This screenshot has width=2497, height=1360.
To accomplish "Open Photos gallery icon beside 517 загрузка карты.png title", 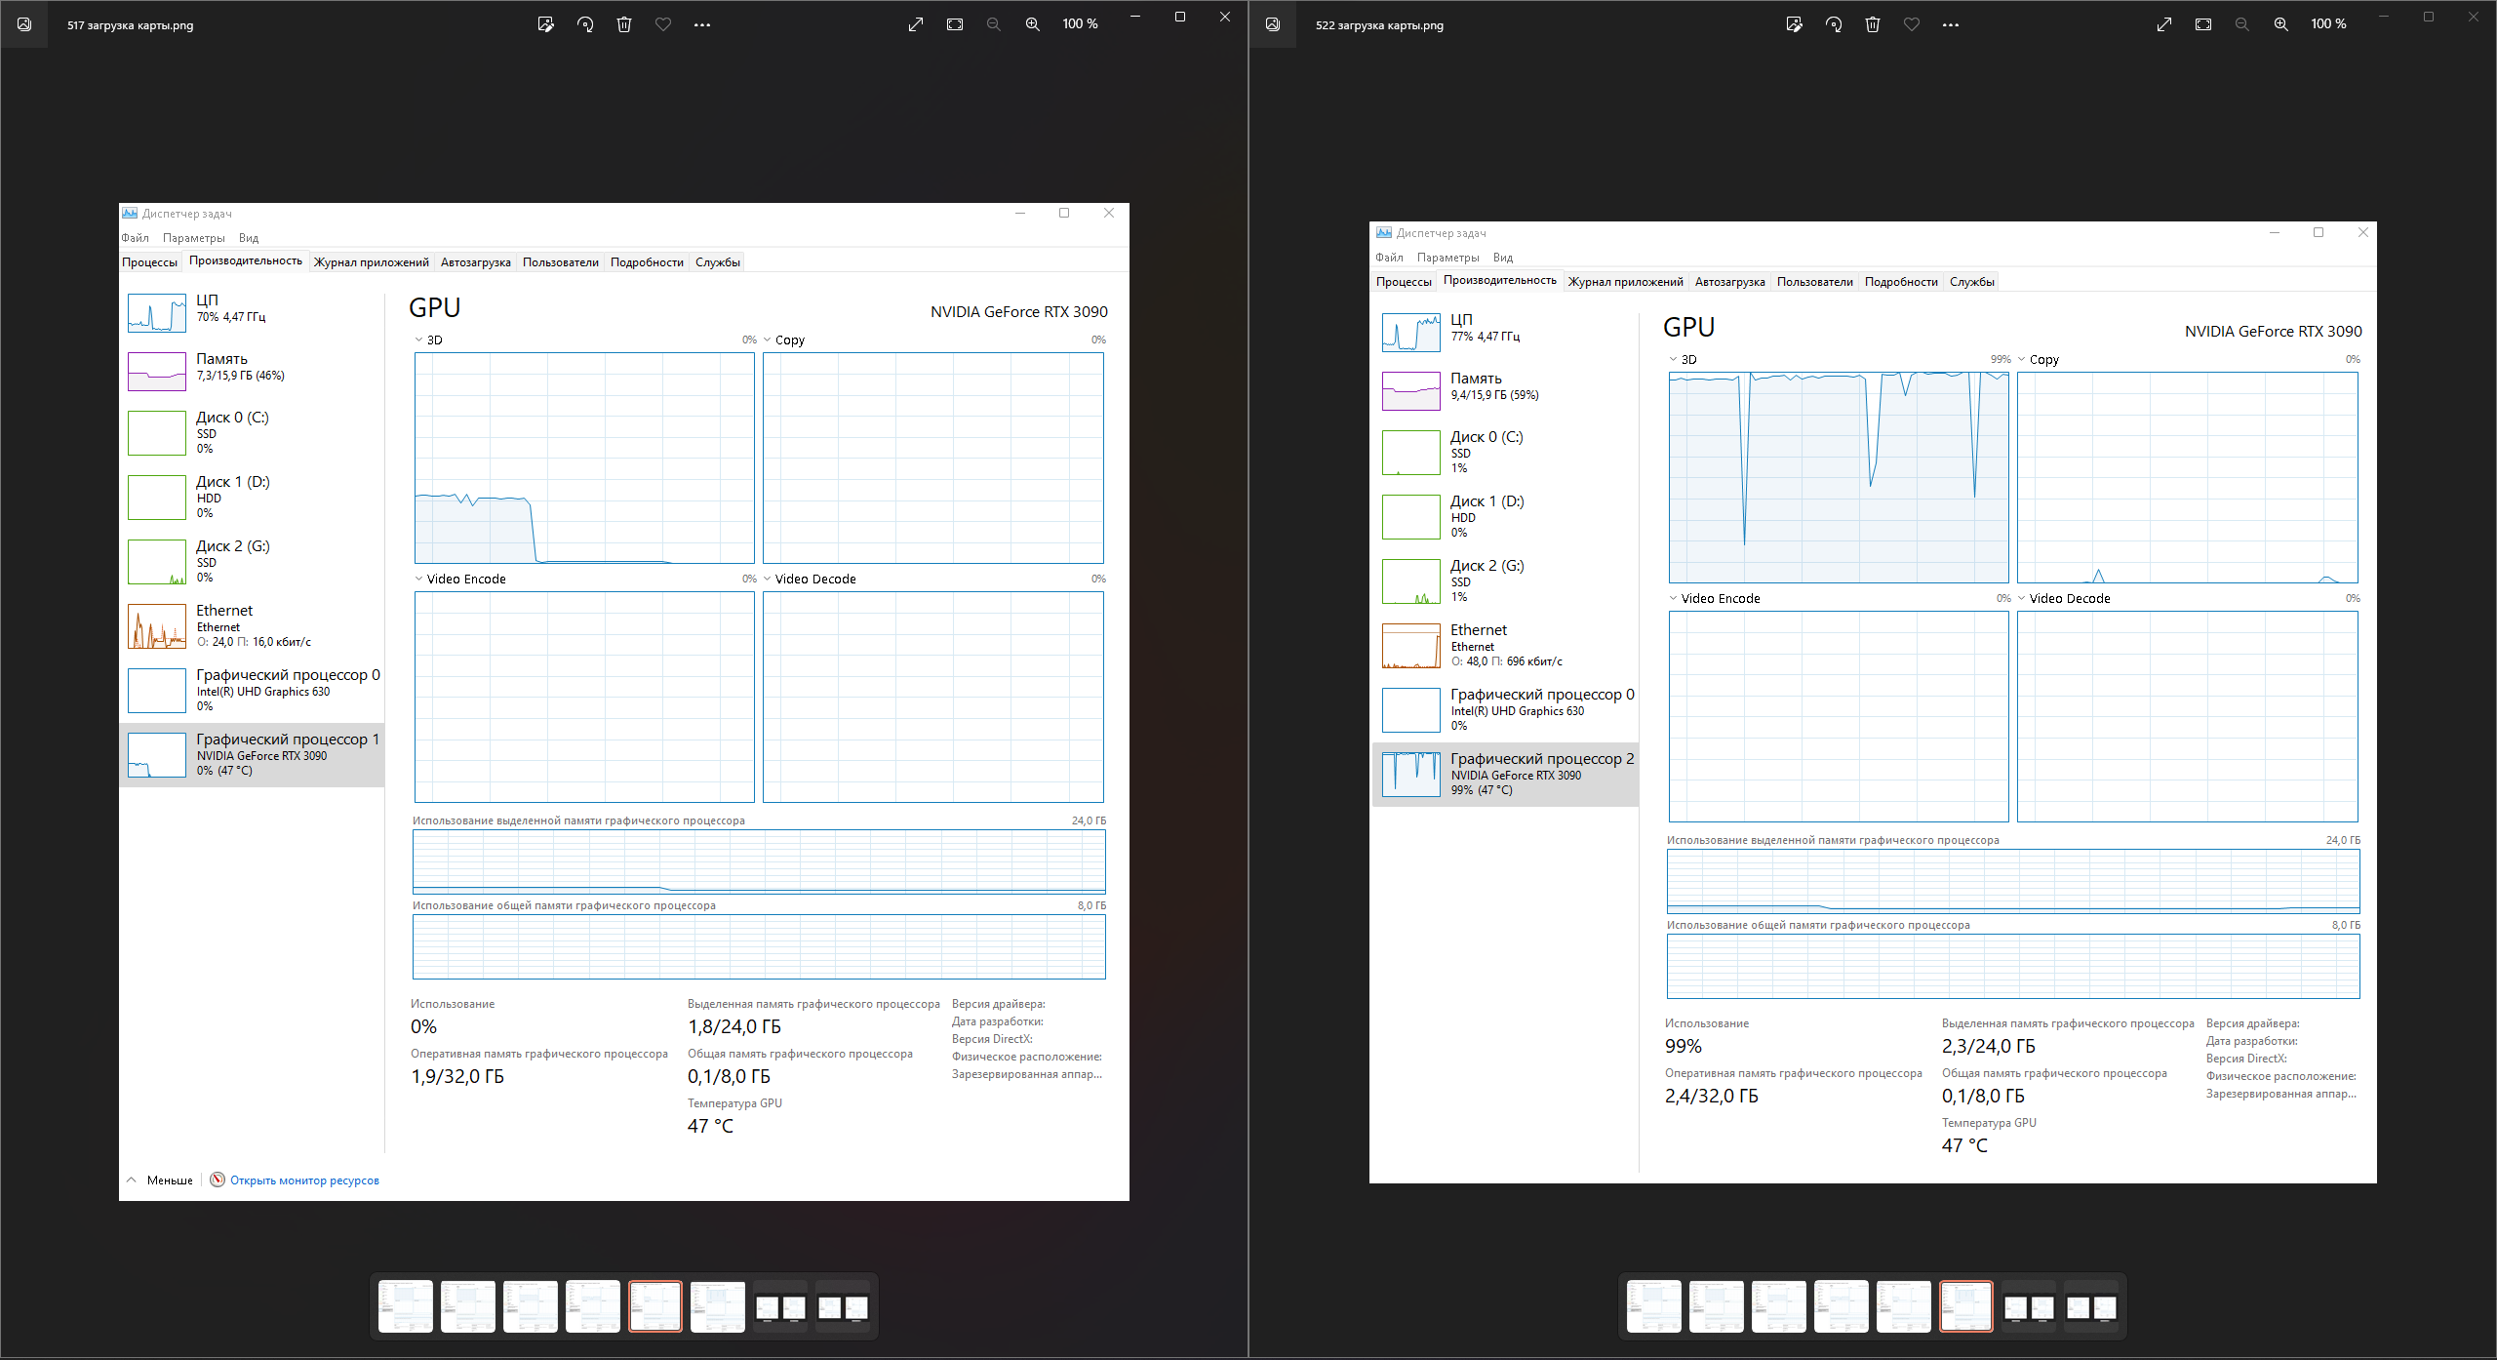I will click(24, 24).
